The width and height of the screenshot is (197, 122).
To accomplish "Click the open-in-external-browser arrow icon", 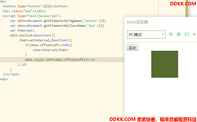I will click(170, 34).
